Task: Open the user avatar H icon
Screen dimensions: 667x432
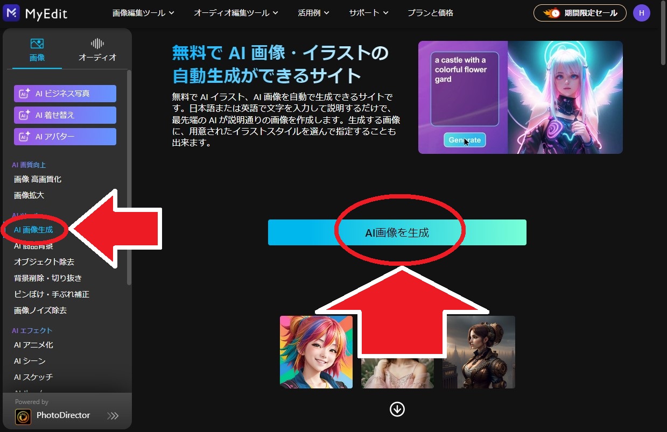Action: coord(641,13)
